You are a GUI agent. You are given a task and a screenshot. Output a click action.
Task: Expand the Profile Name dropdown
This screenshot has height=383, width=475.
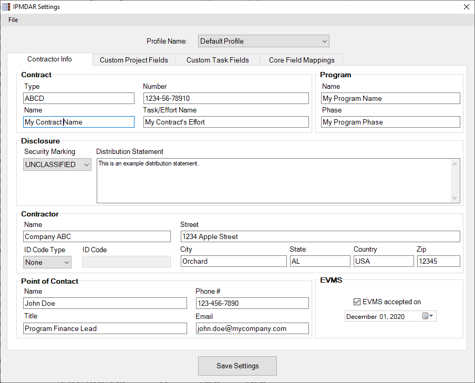tap(264, 41)
